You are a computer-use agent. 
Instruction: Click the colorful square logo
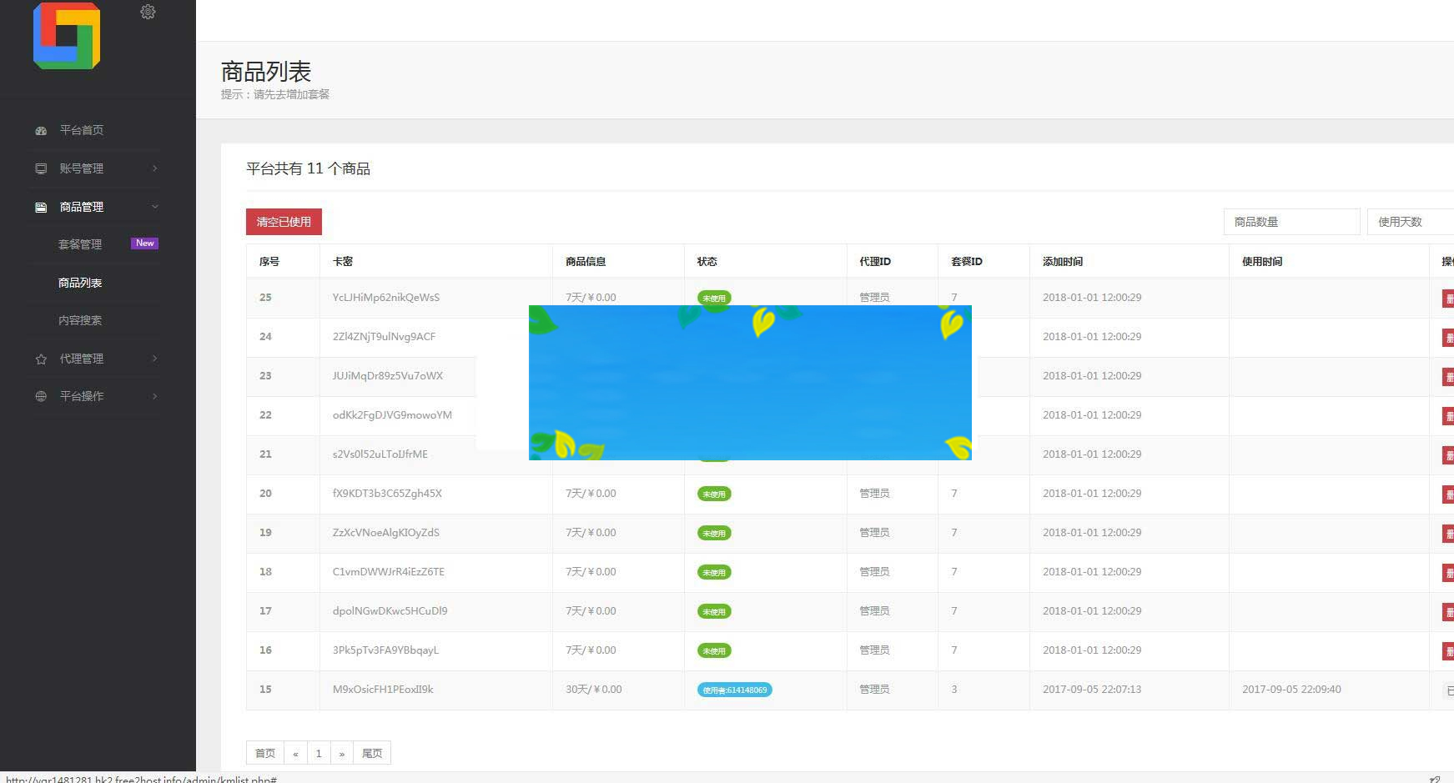[67, 36]
